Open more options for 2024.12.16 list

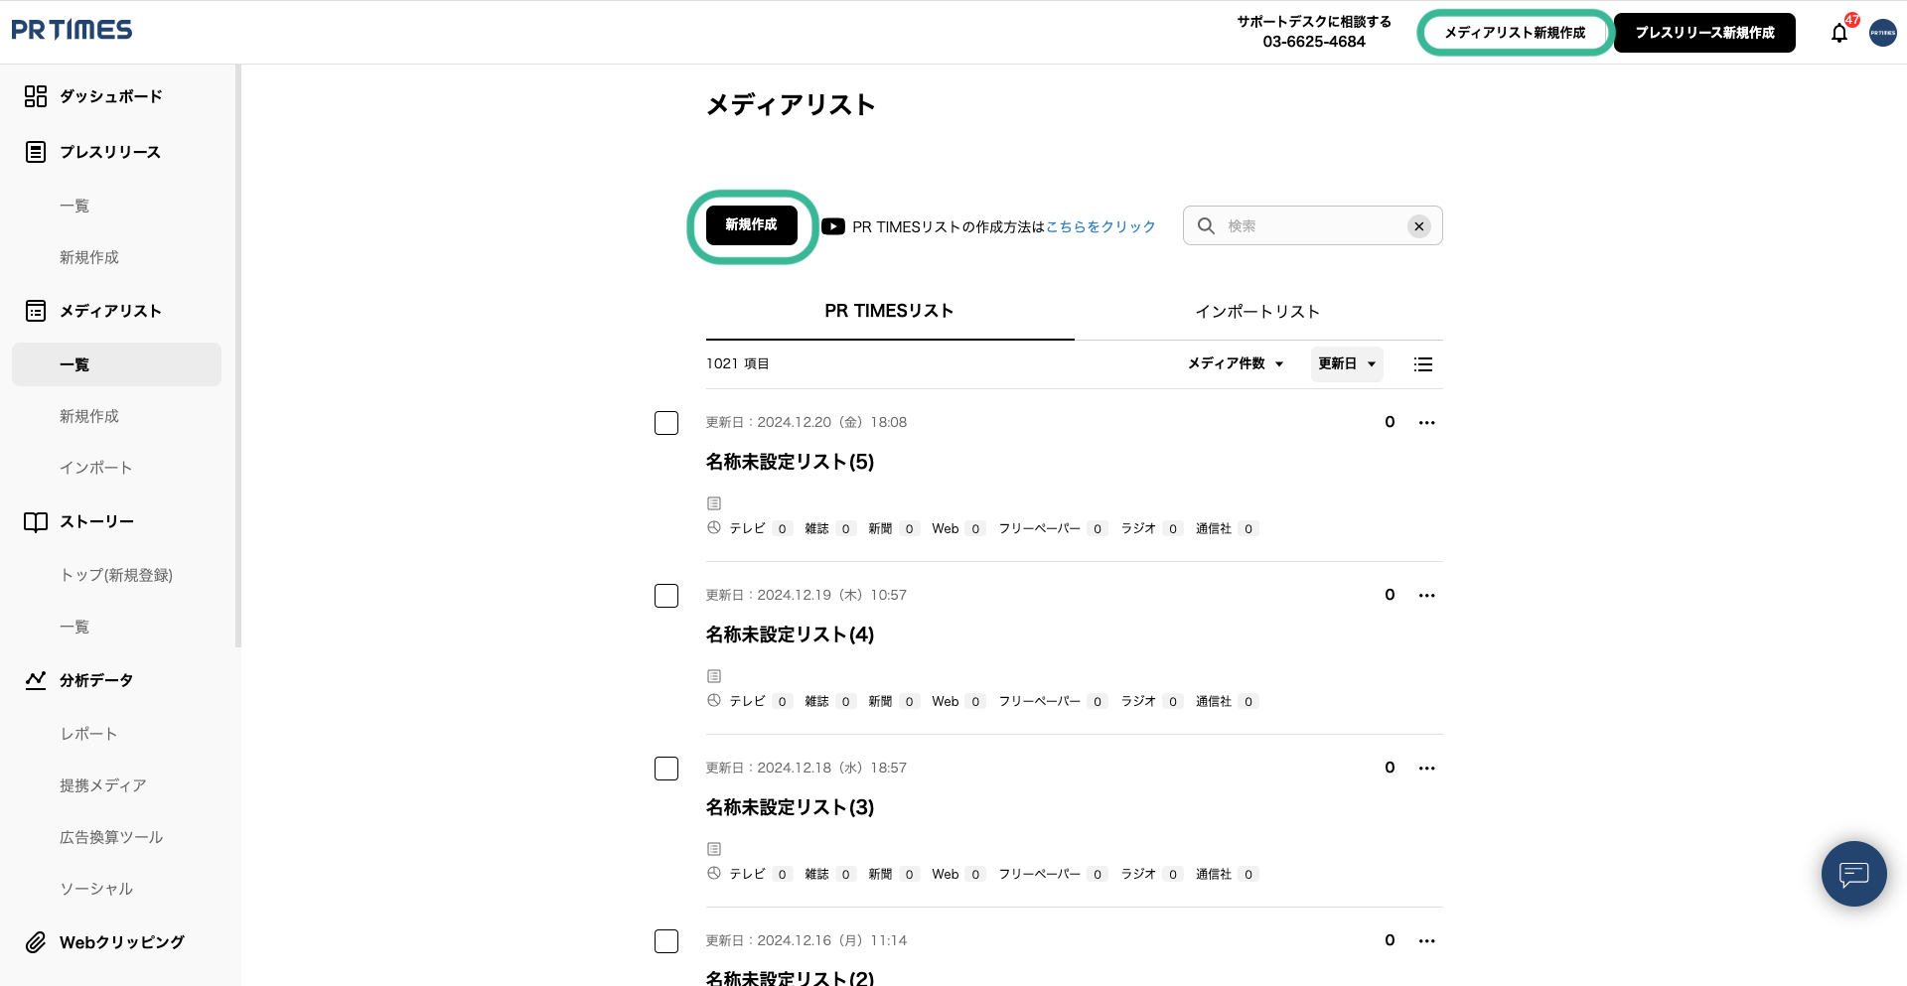tap(1427, 941)
